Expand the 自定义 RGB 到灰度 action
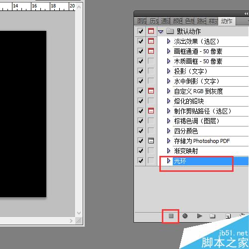 (x=169, y=91)
